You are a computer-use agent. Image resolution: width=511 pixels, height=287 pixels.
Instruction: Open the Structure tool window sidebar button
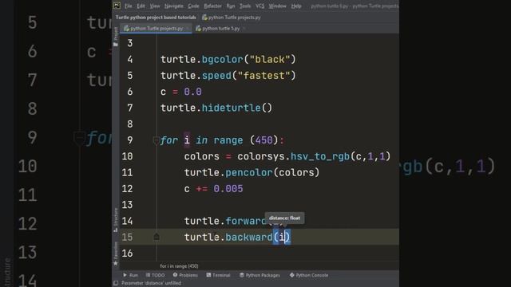(116, 220)
